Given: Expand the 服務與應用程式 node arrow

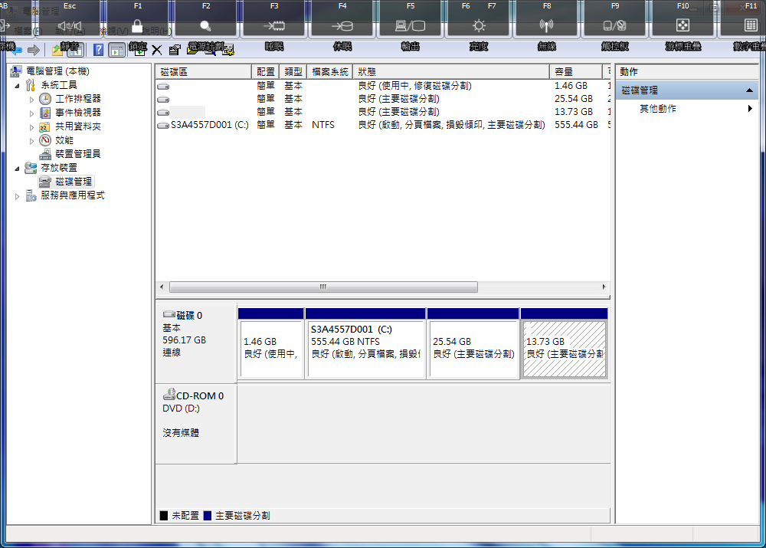Looking at the screenshot, I should pos(17,196).
